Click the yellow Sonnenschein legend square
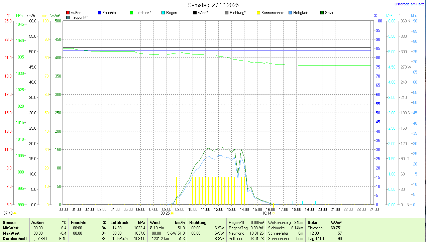The image size is (426, 242). (258, 13)
